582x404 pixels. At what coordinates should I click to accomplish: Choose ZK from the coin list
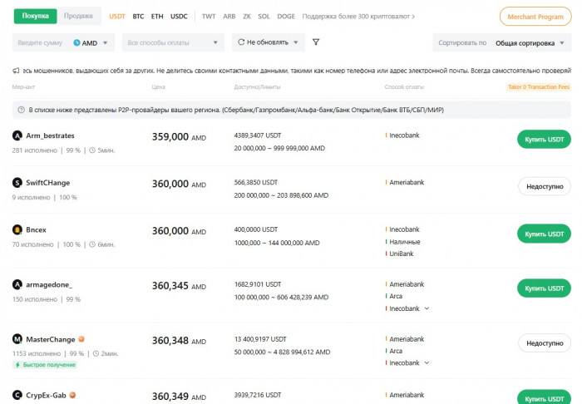coord(247,17)
